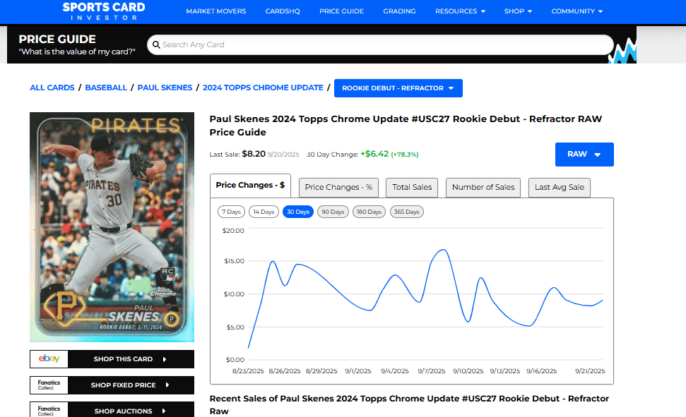Click the Search Any Card field

coord(382,44)
